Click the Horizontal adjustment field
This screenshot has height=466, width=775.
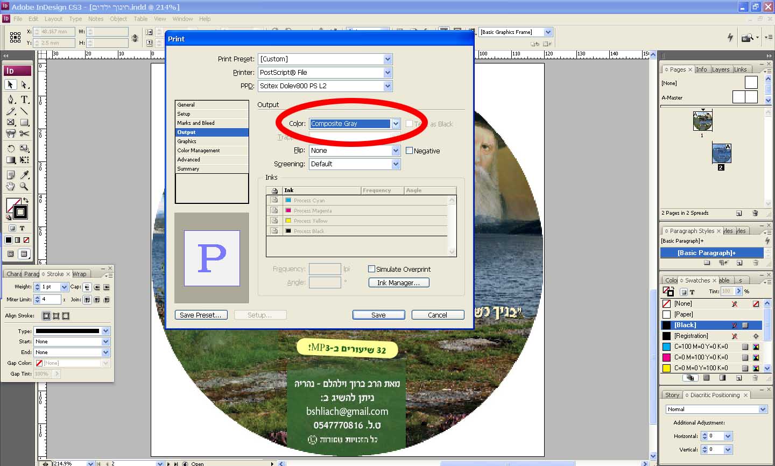coord(716,436)
